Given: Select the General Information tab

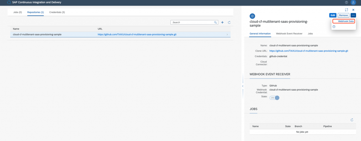Looking at the screenshot, I should [260, 34].
